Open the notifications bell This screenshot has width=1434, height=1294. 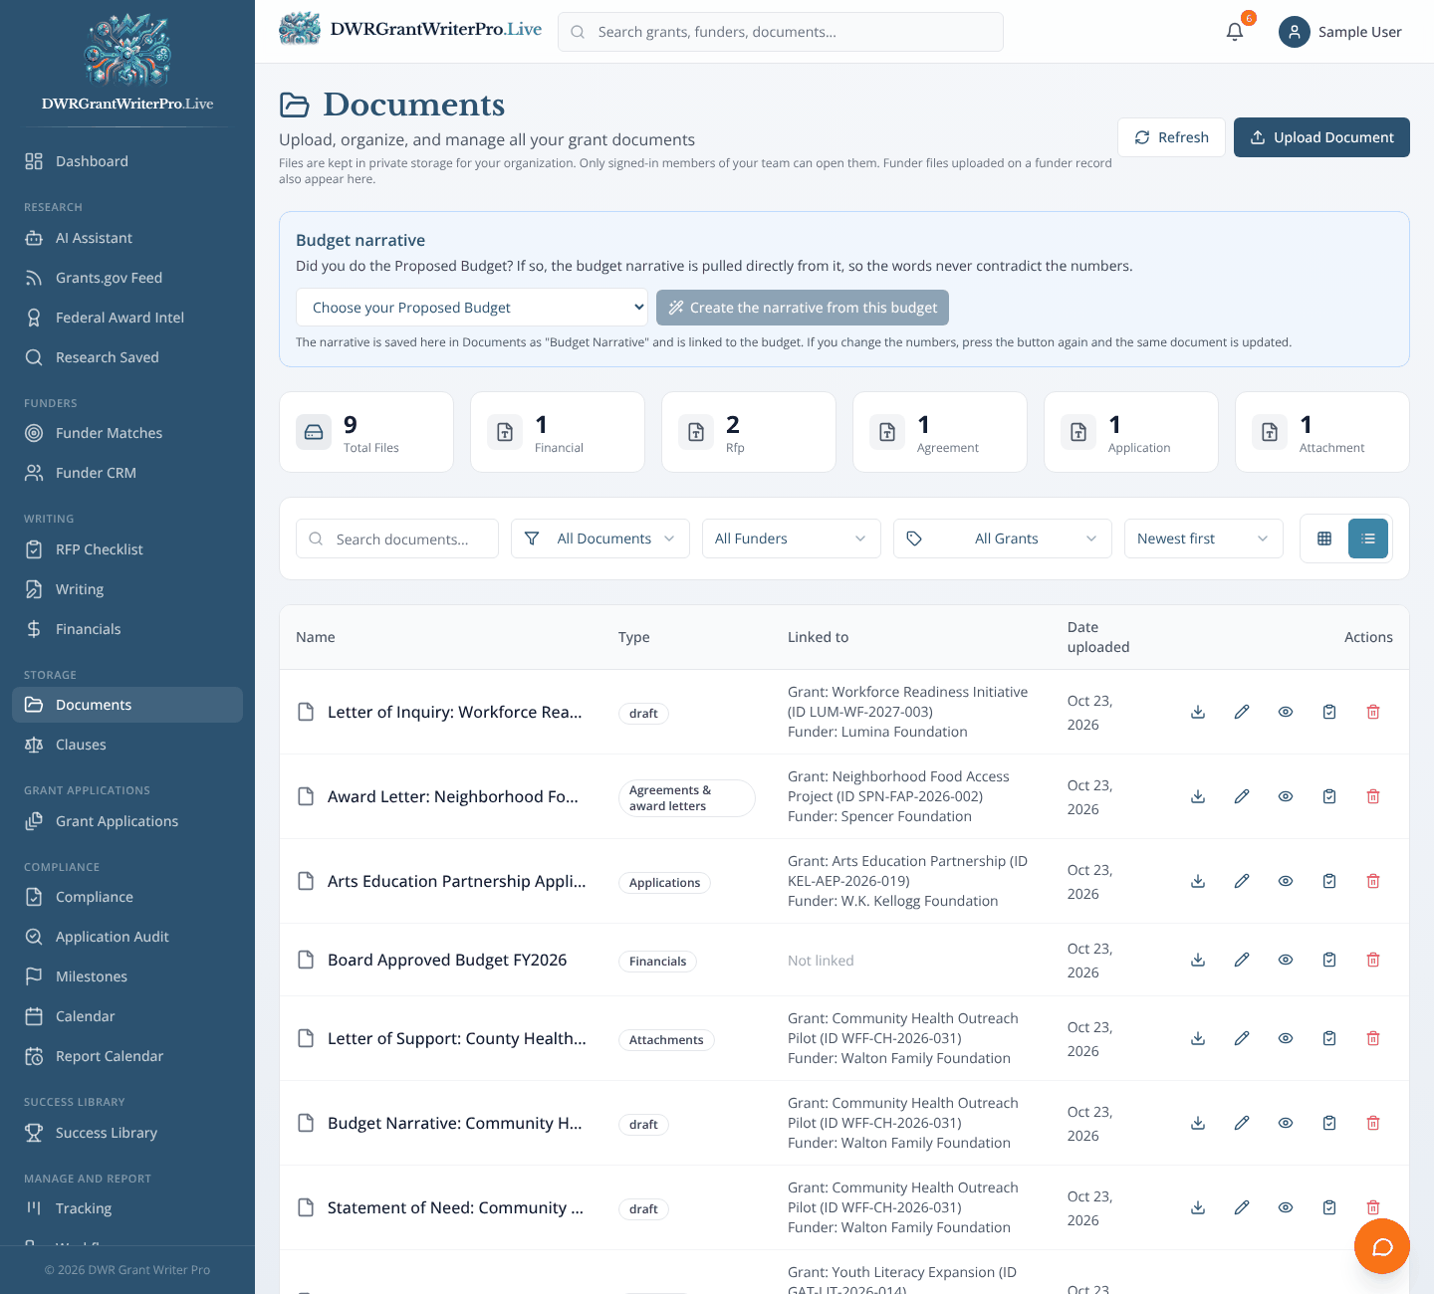1235,32
